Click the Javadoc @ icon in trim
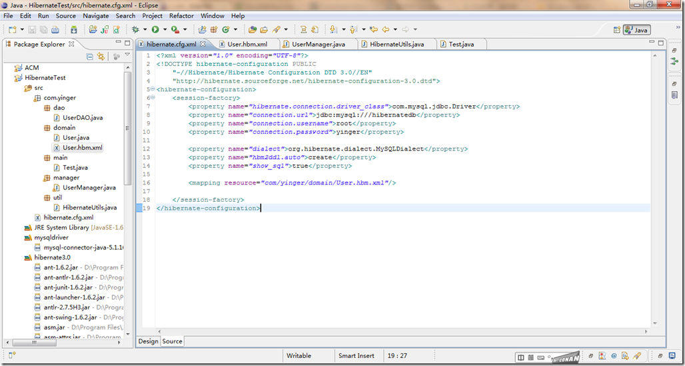 point(614,355)
